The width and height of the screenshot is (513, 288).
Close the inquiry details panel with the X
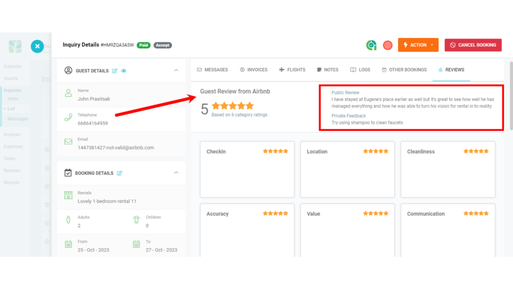pos(37,46)
